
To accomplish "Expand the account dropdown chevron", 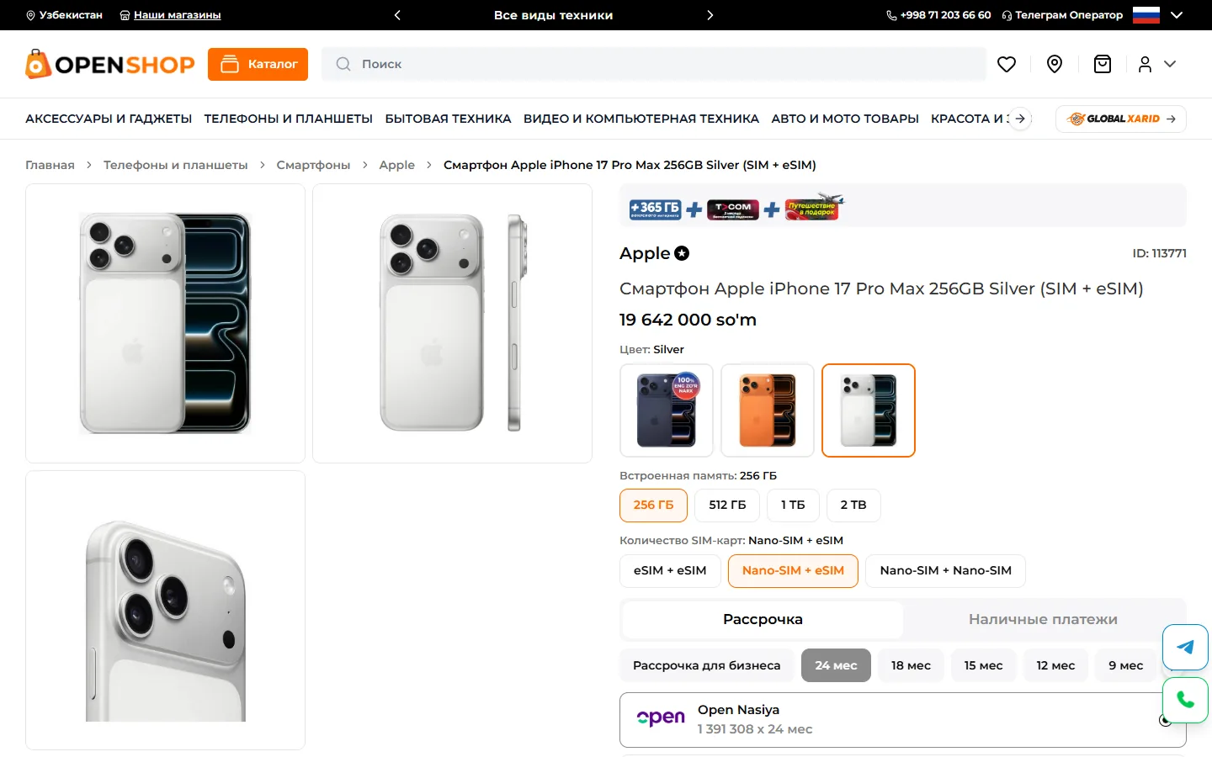I will click(1170, 64).
